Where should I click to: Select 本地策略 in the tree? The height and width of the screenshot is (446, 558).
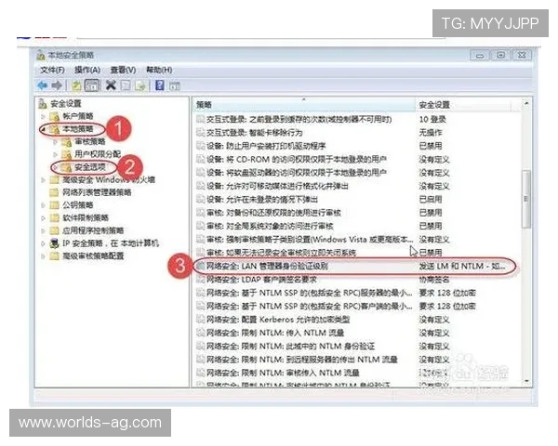click(x=78, y=129)
